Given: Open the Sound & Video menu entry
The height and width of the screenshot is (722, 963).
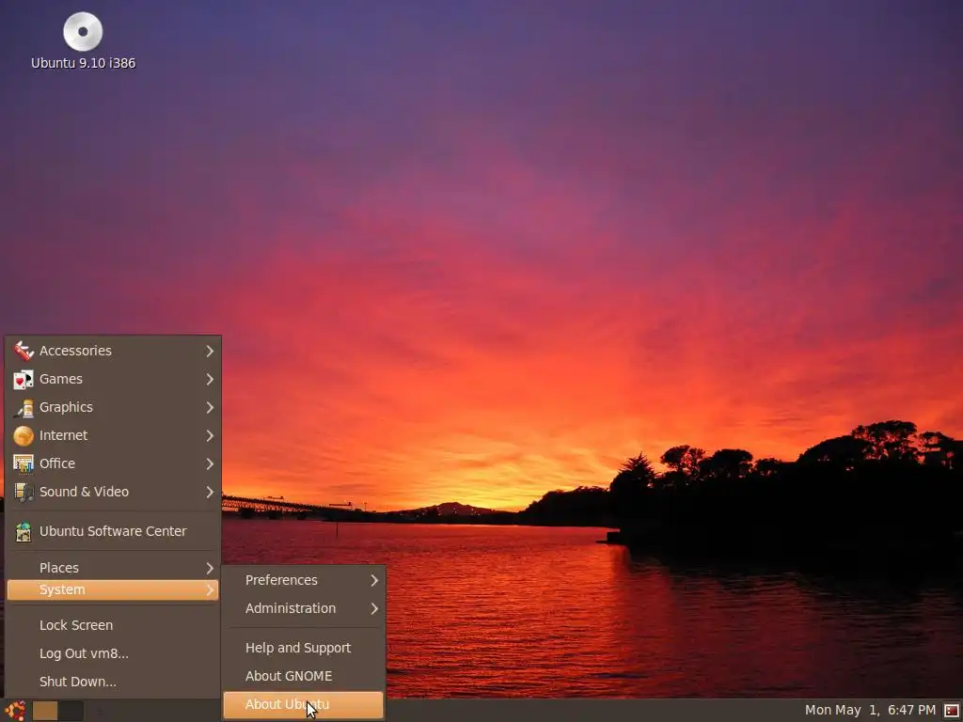Looking at the screenshot, I should pos(113,492).
